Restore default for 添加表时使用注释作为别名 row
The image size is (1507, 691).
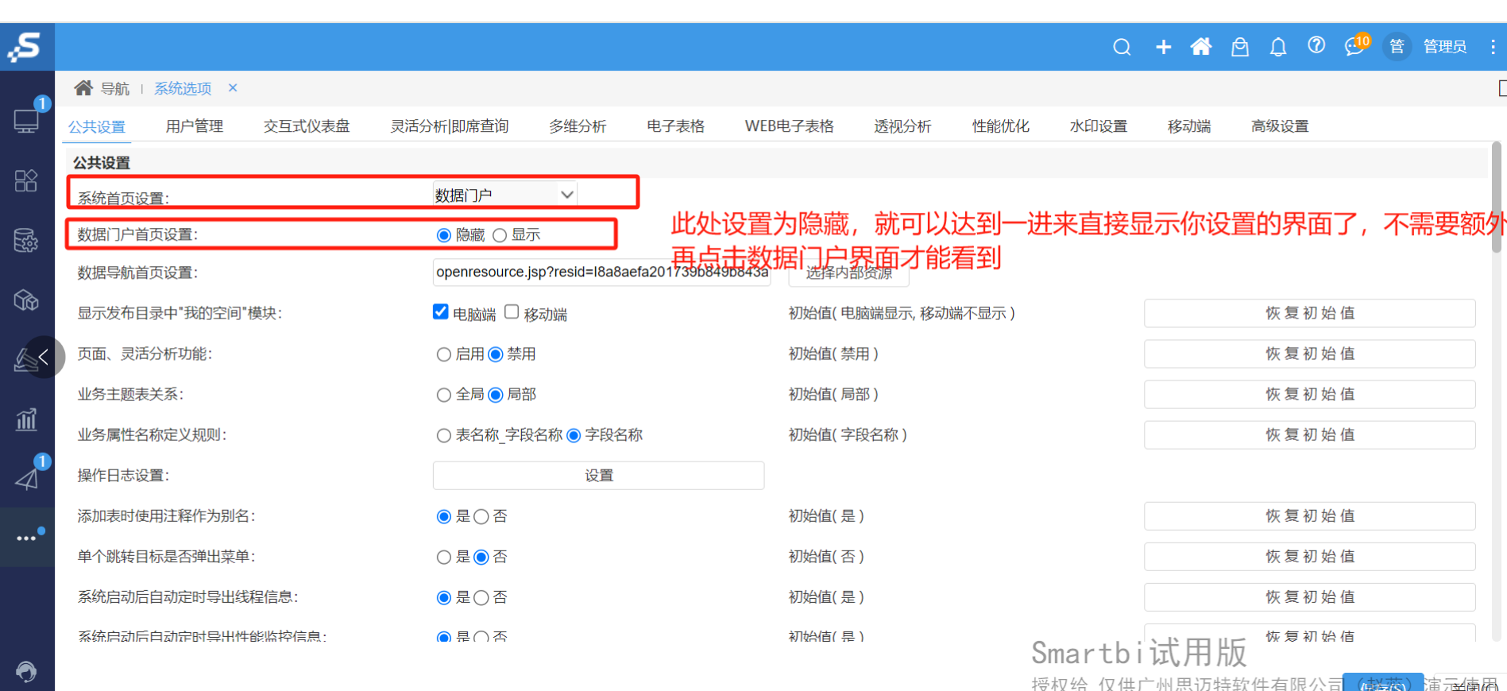tap(1310, 515)
